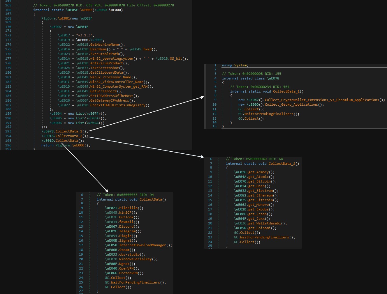387x294 pixels.
Task: Select the get_Coinomi call
Action: tap(259, 228)
